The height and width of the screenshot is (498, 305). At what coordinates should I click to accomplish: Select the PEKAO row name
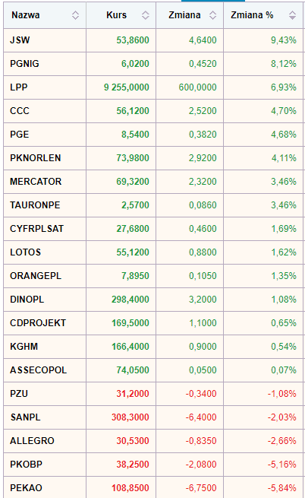pyautogui.click(x=26, y=488)
